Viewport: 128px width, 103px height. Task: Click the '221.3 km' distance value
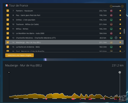pyautogui.click(x=103, y=24)
